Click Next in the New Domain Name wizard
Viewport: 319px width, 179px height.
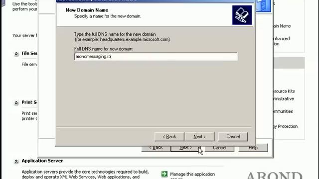pyautogui.click(x=199, y=137)
